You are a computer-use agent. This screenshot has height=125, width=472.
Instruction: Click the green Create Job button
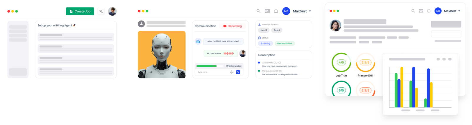[80, 11]
